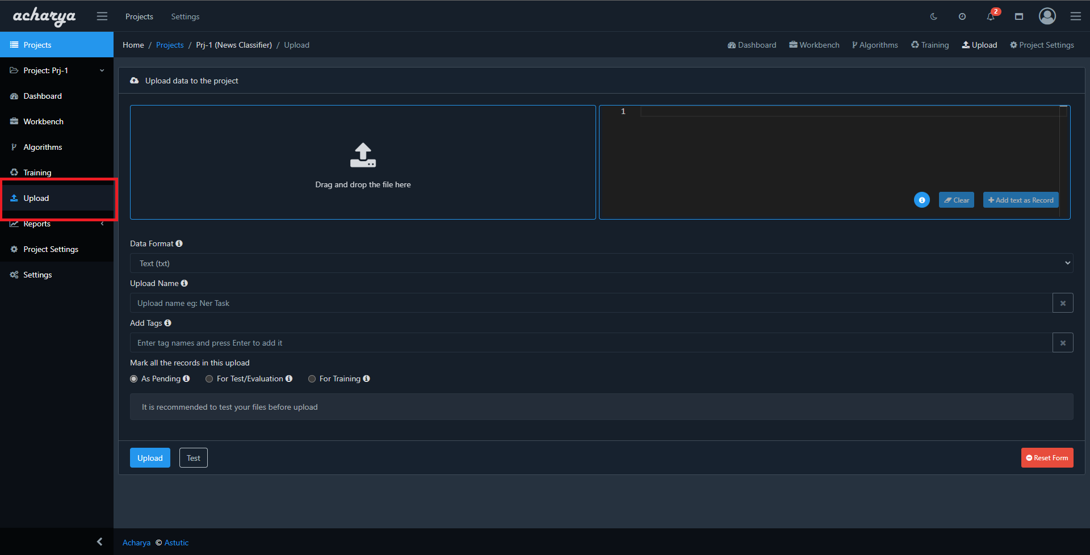
Task: Open the Data Format dropdown
Action: click(x=601, y=263)
